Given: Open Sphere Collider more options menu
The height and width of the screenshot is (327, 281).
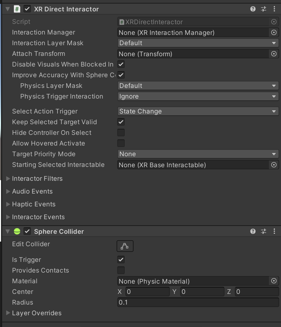Looking at the screenshot, I should pos(274,231).
